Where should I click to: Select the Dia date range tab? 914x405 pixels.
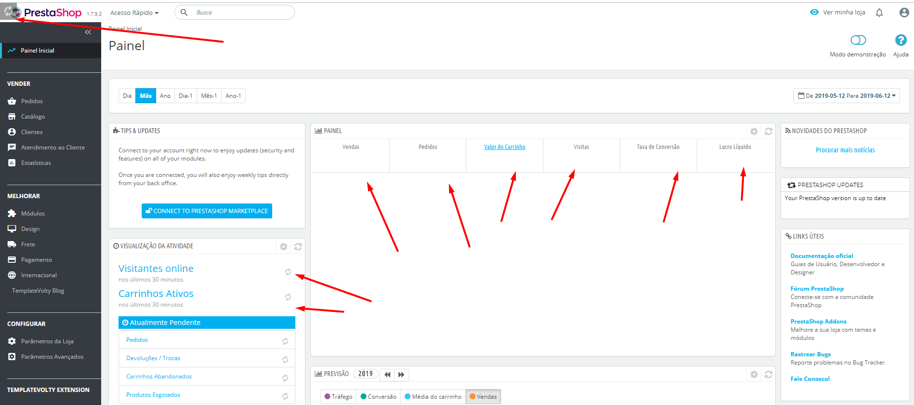pyautogui.click(x=127, y=96)
